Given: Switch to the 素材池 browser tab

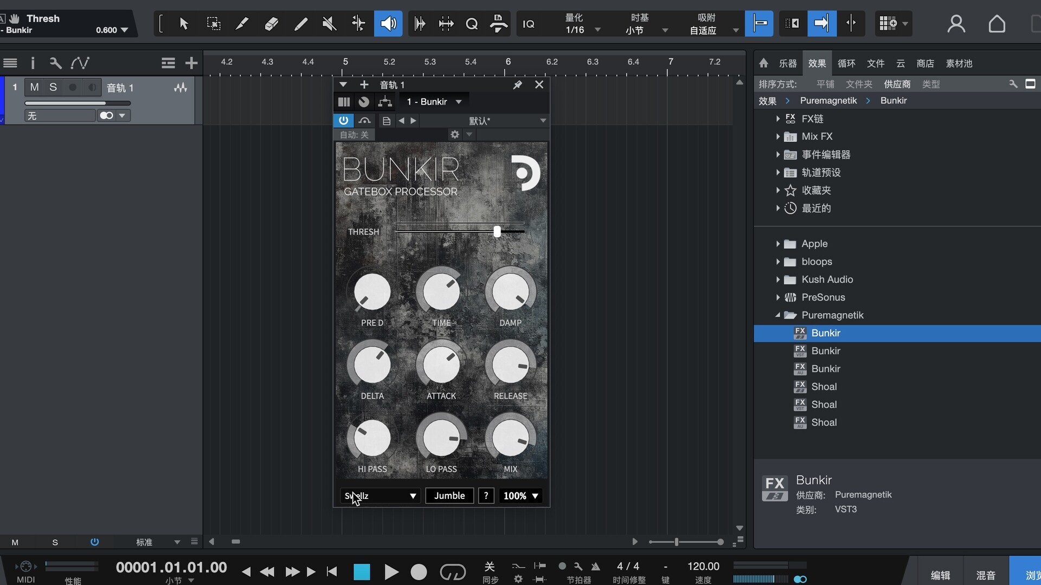Looking at the screenshot, I should pyautogui.click(x=959, y=63).
